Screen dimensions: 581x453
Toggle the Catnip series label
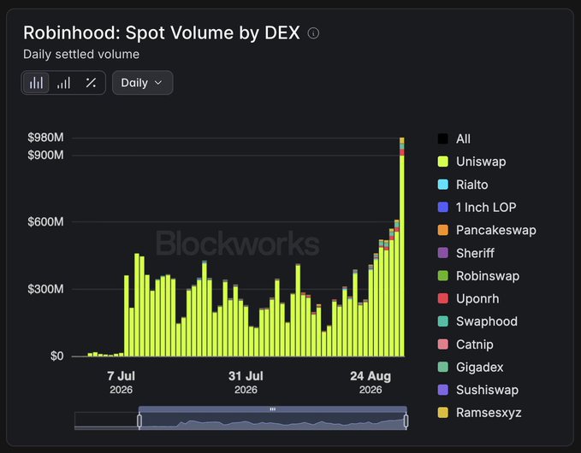click(475, 344)
